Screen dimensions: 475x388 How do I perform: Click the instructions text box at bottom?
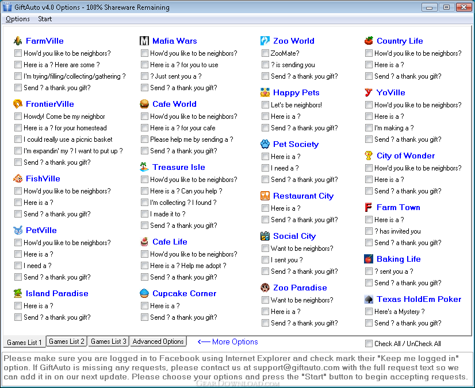[237, 368]
